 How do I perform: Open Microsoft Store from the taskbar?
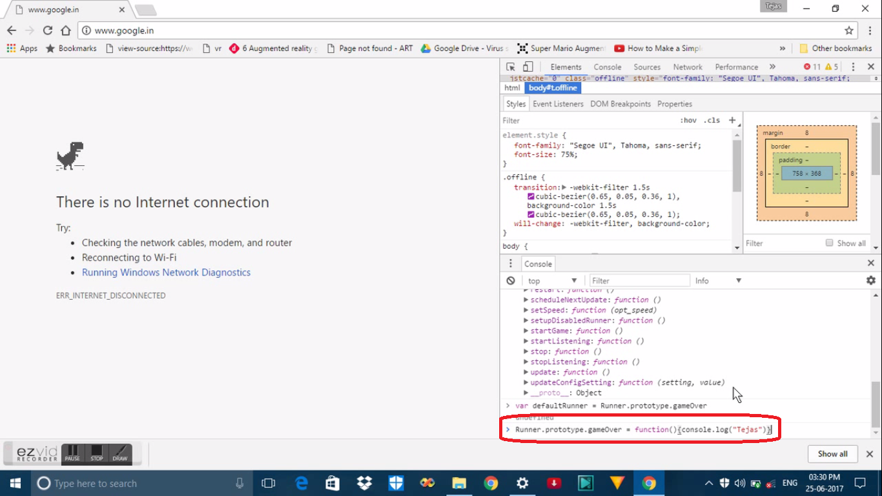333,483
